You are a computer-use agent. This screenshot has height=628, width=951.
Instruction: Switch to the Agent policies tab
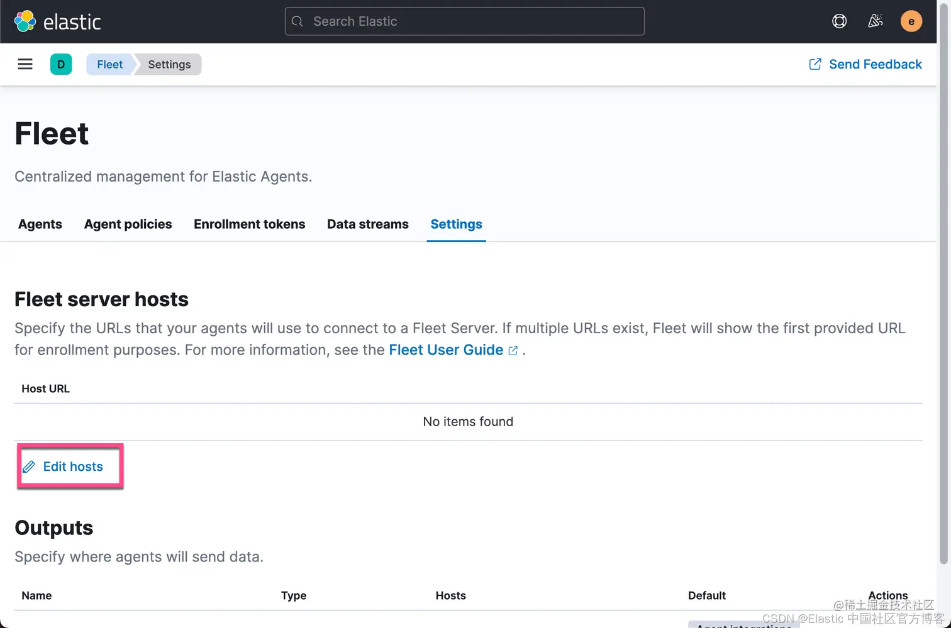128,224
